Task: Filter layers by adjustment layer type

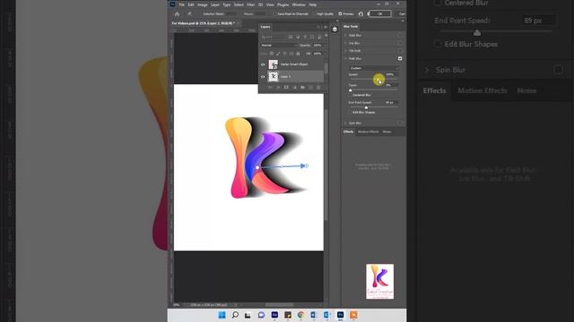Action: pyautogui.click(x=298, y=37)
